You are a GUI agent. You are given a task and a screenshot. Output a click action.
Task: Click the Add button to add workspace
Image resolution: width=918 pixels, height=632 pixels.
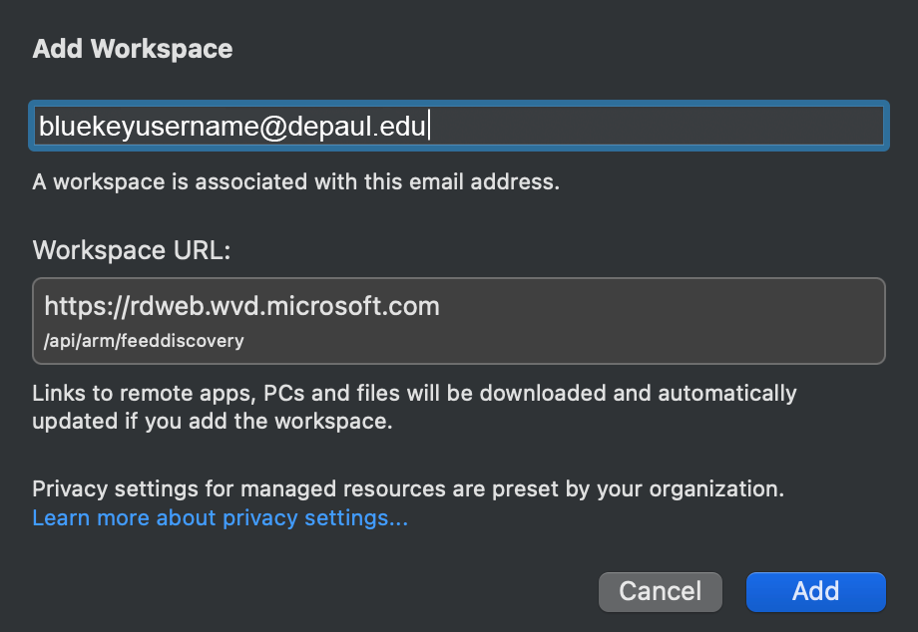pyautogui.click(x=815, y=592)
